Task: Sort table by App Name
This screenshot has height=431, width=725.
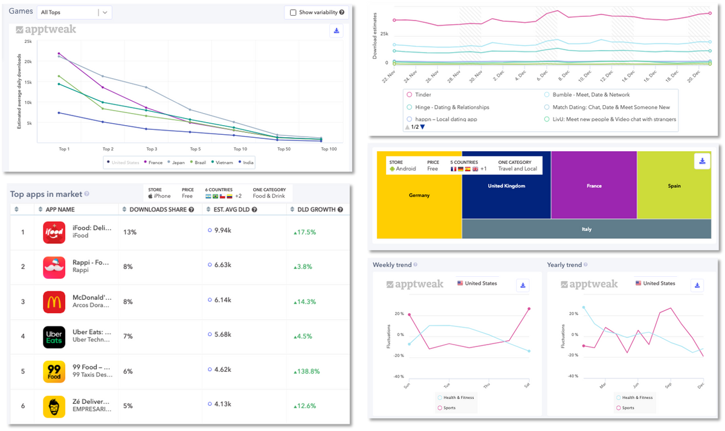Action: (x=41, y=209)
